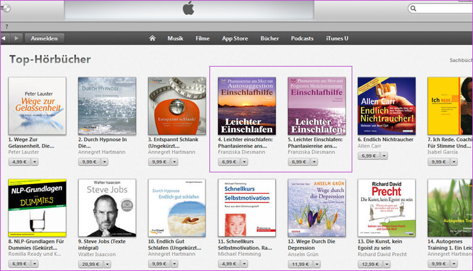Open the Progressive Muskelentspannung Einschlafhilfe cover

[316, 106]
